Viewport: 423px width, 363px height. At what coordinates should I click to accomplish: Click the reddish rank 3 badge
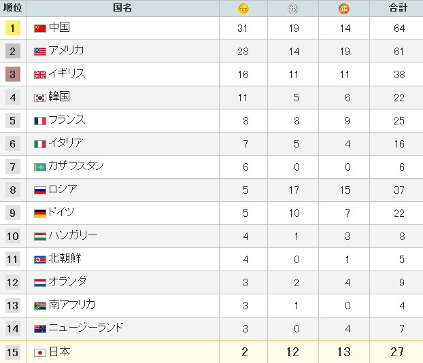click(13, 75)
